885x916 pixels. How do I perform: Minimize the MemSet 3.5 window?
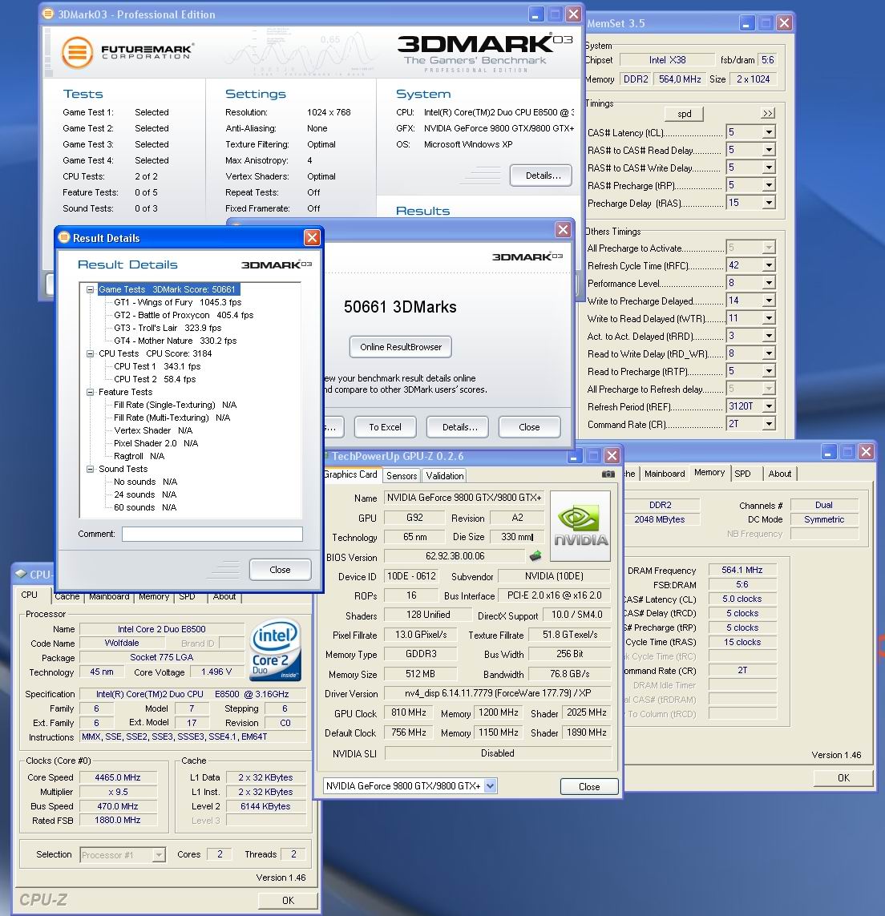pyautogui.click(x=746, y=23)
